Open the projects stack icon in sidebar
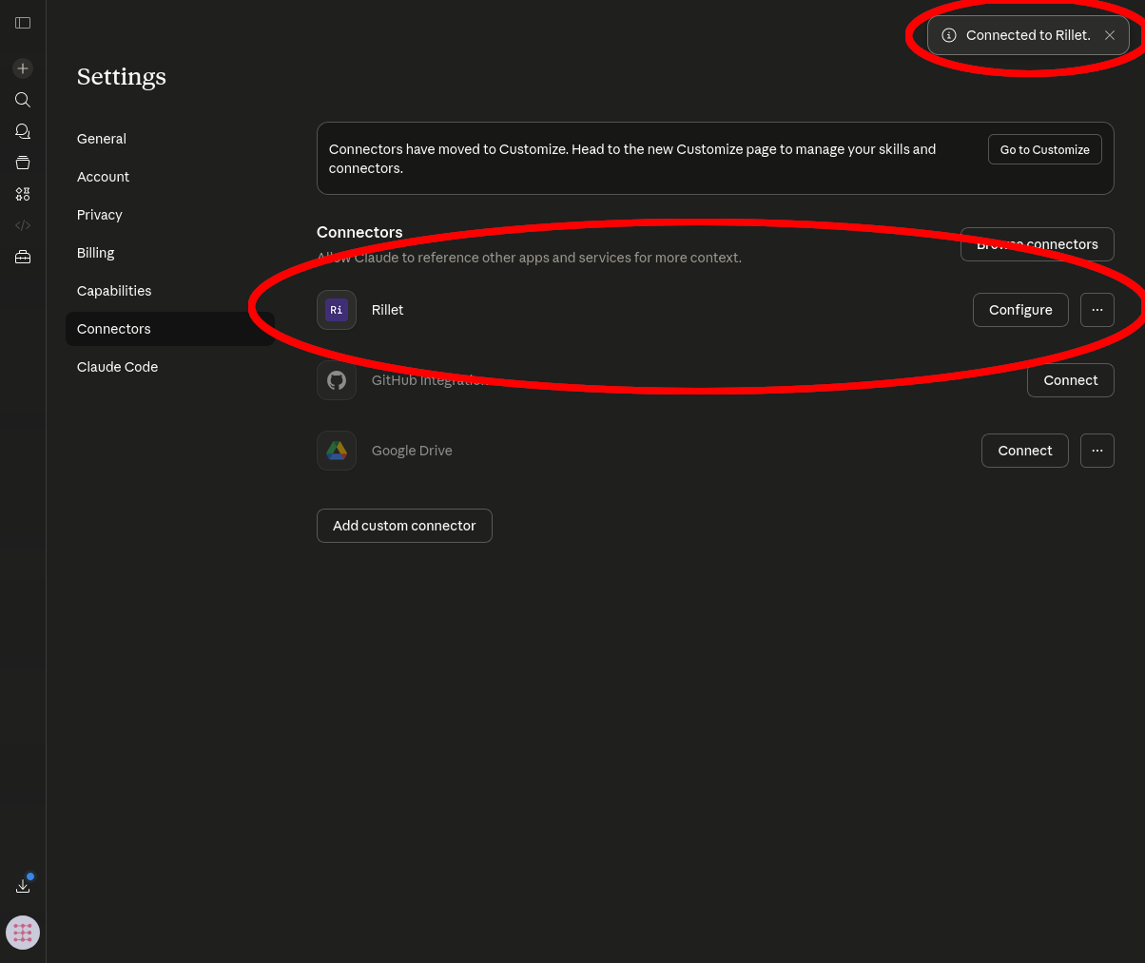 pyautogui.click(x=23, y=163)
